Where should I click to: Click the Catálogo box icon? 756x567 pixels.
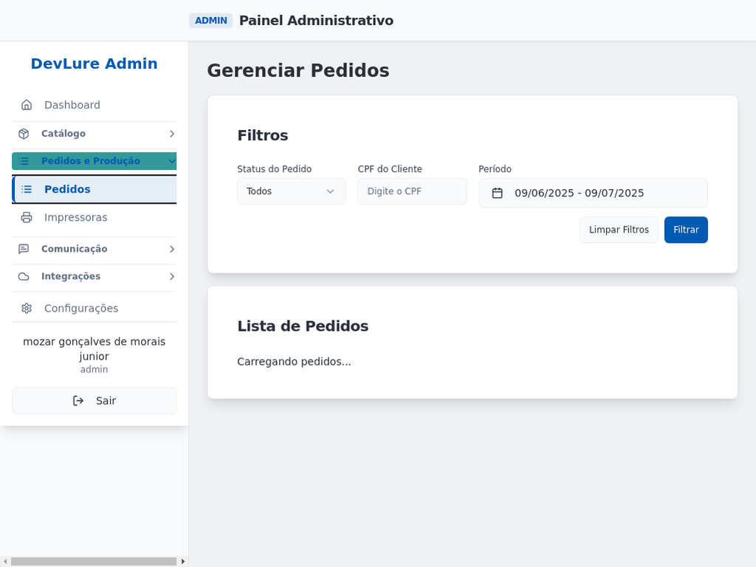(24, 134)
